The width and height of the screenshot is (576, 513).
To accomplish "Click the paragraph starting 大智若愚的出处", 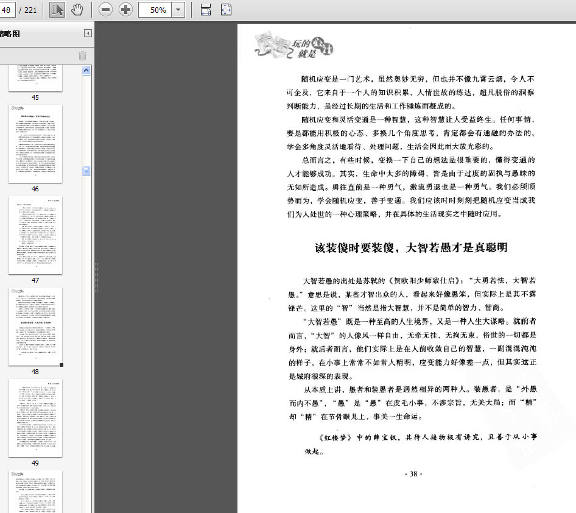I will 412,294.
